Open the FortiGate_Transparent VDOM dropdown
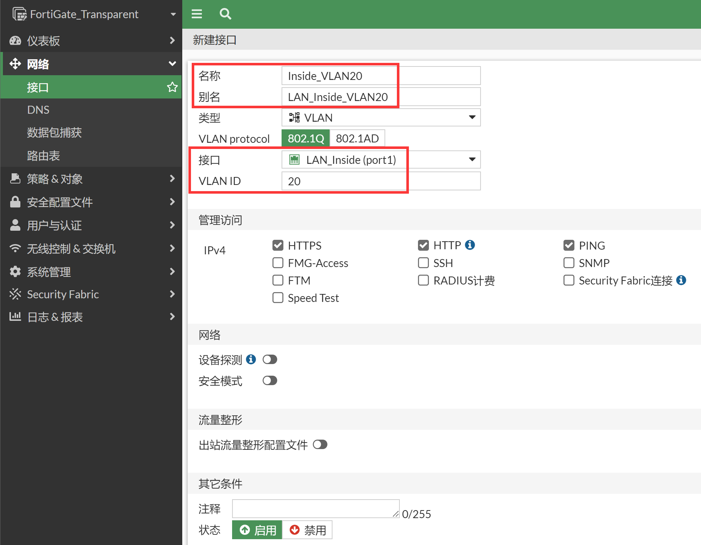This screenshot has height=545, width=701. pos(173,14)
